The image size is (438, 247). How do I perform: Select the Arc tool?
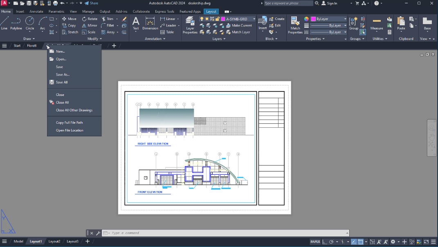42,23
